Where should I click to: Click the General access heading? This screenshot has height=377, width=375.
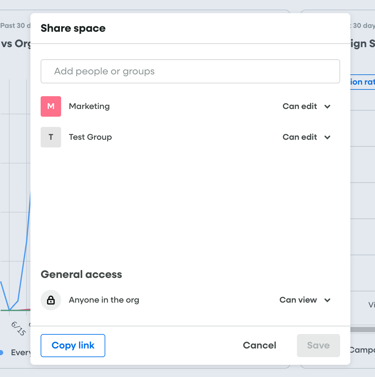point(81,274)
